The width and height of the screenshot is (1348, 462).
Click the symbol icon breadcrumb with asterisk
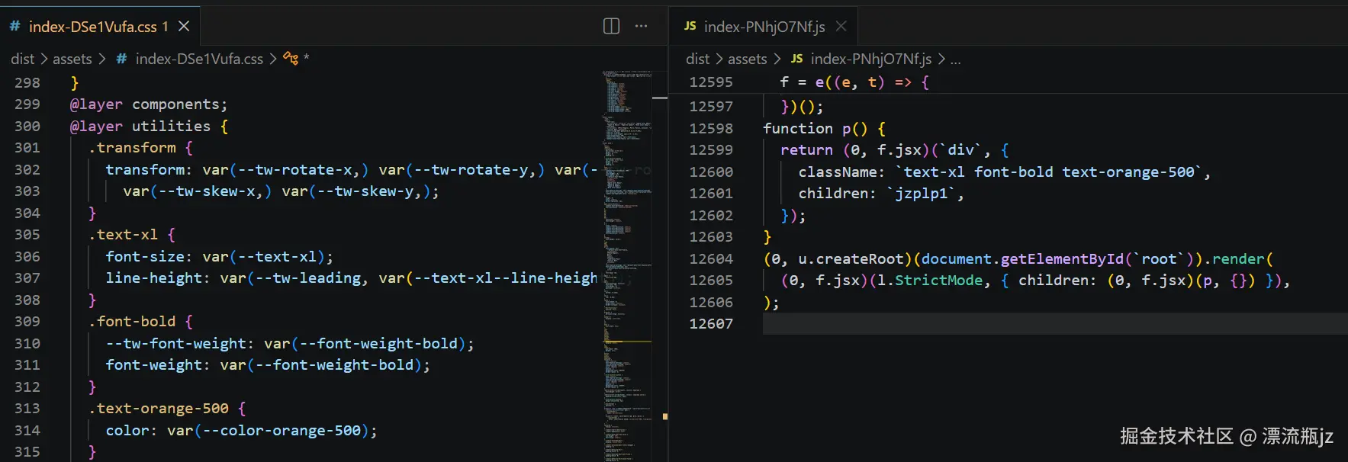tap(296, 59)
